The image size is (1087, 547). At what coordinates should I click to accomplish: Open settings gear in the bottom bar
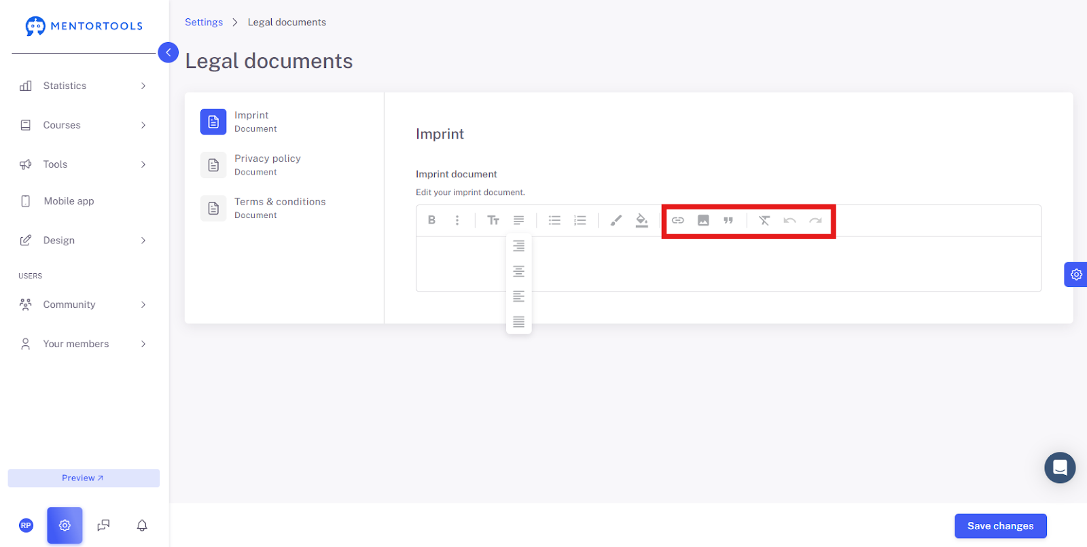coord(65,525)
